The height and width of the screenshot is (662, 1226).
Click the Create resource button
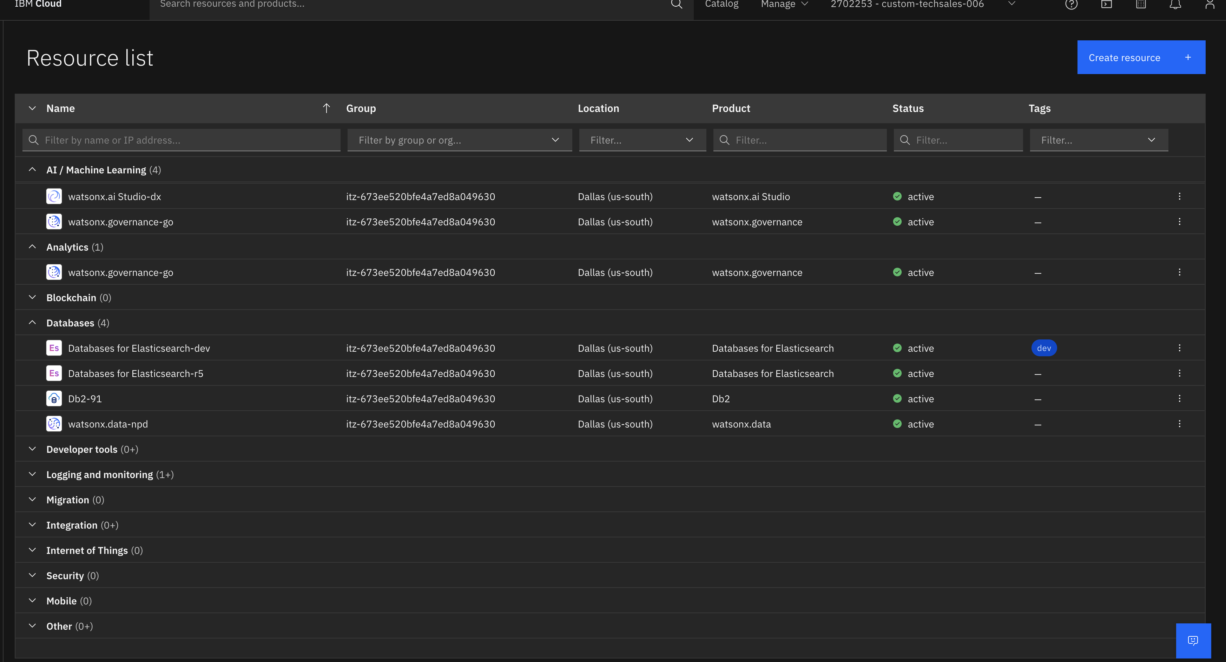1141,57
